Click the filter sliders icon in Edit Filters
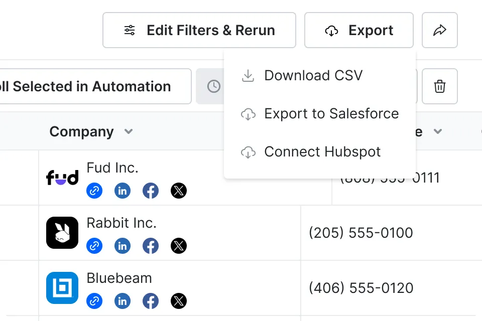The height and width of the screenshot is (321, 482). pyautogui.click(x=130, y=31)
